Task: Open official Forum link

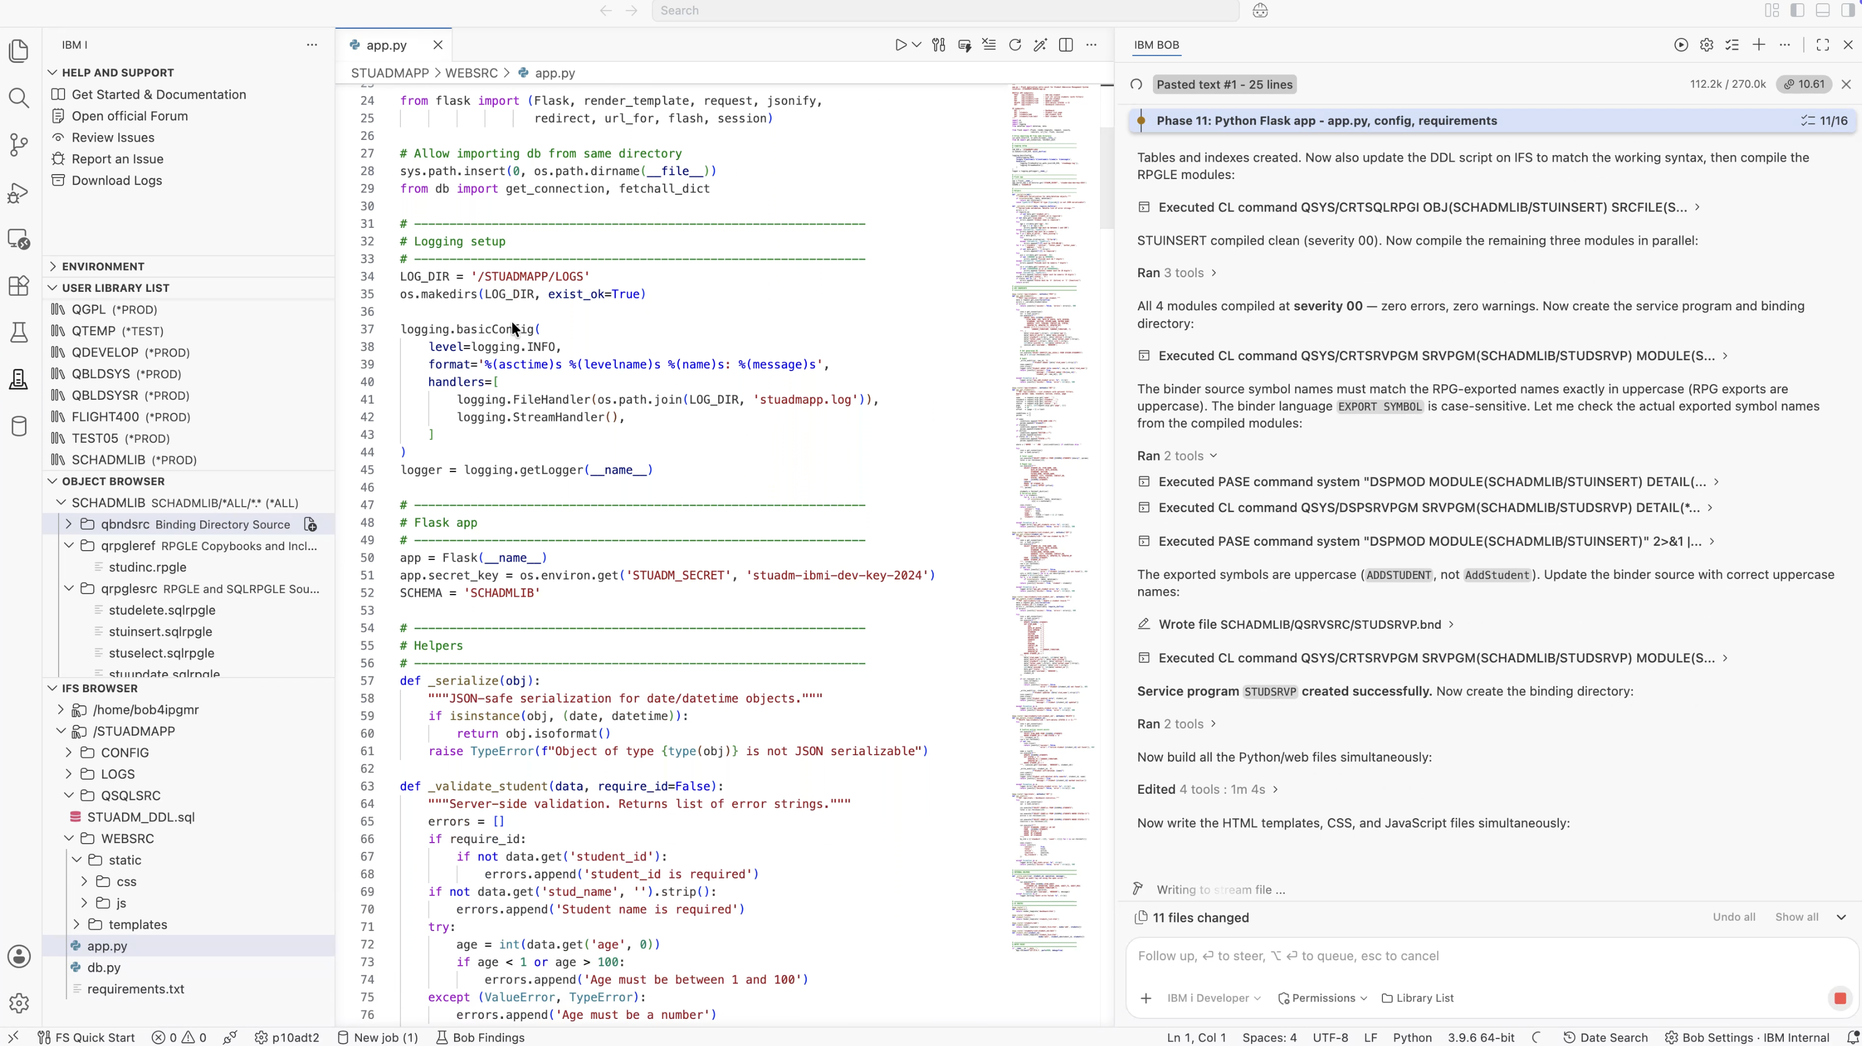Action: click(129, 117)
